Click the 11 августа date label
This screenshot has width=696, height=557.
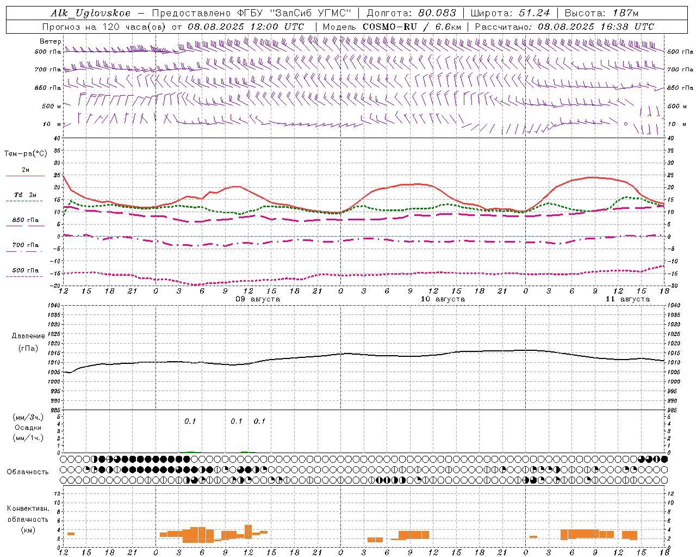(x=627, y=299)
